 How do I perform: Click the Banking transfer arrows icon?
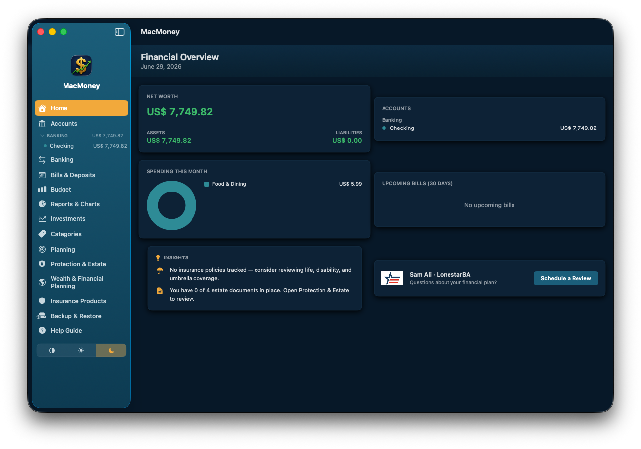tap(42, 160)
